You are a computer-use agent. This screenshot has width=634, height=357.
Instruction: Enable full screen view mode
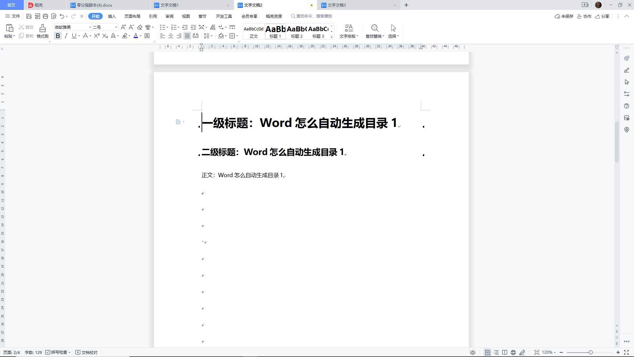[627, 352]
